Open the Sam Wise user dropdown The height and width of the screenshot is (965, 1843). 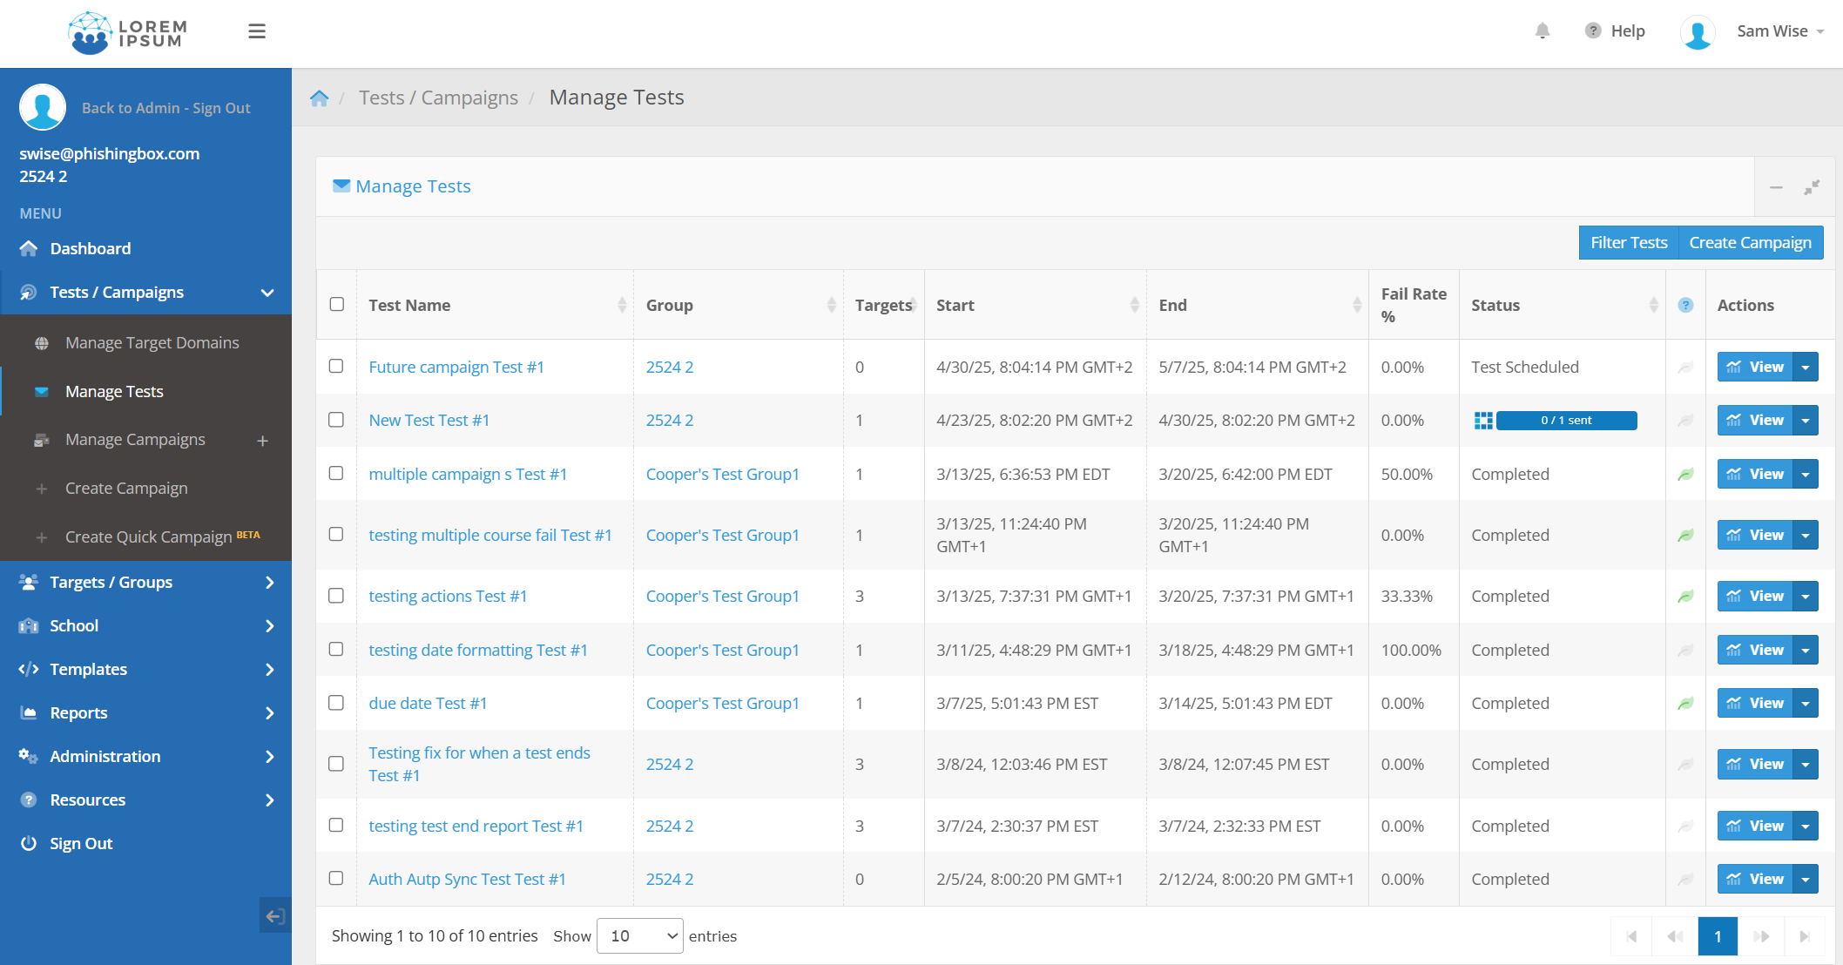(x=1780, y=31)
